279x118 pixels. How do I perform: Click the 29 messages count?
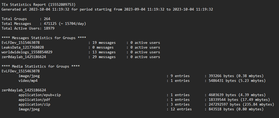pos(104,57)
